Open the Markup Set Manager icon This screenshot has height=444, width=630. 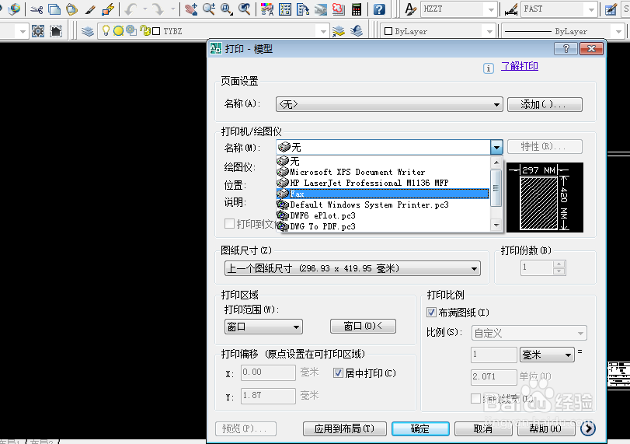pos(338,9)
